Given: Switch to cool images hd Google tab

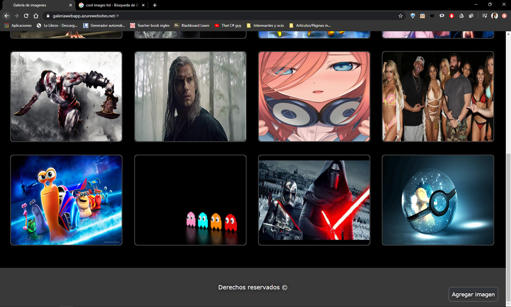Looking at the screenshot, I should click(112, 5).
